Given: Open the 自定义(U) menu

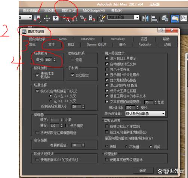Looking at the screenshot, I should pos(69,10).
